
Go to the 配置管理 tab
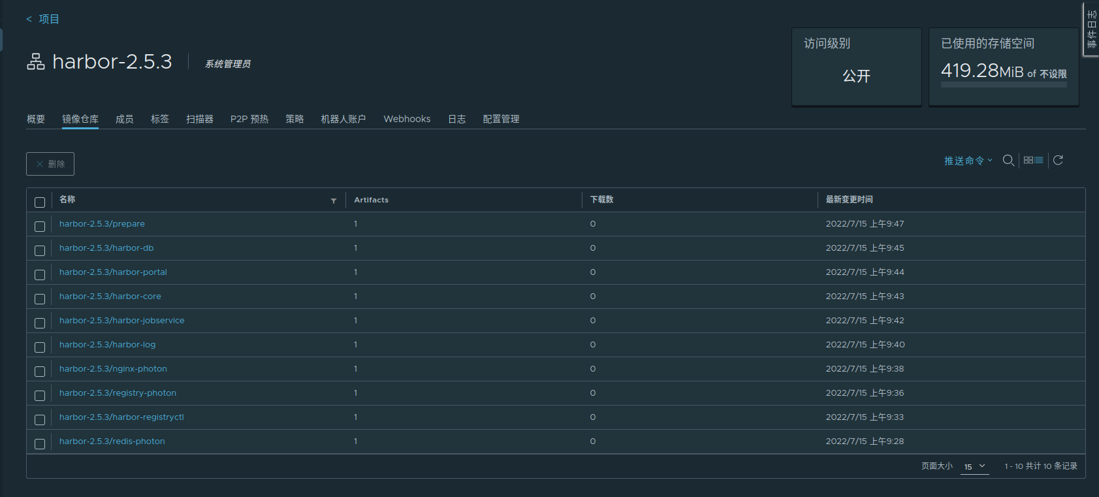502,119
